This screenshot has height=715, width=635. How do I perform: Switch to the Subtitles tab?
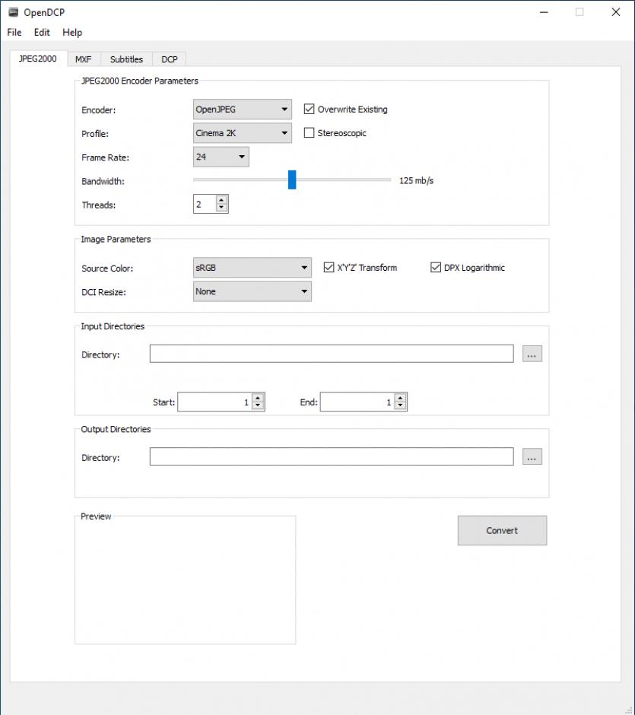[126, 59]
